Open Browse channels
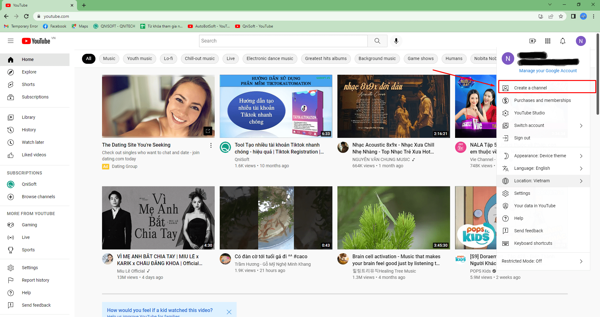 (35, 197)
